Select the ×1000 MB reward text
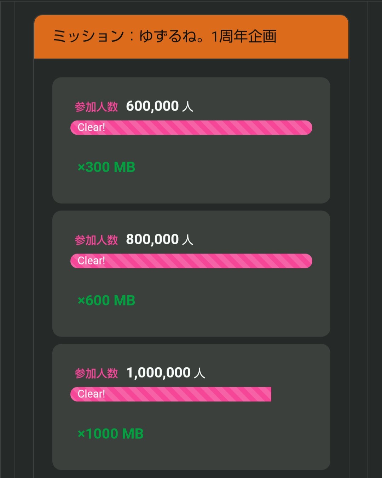This screenshot has height=478, width=382. point(110,434)
